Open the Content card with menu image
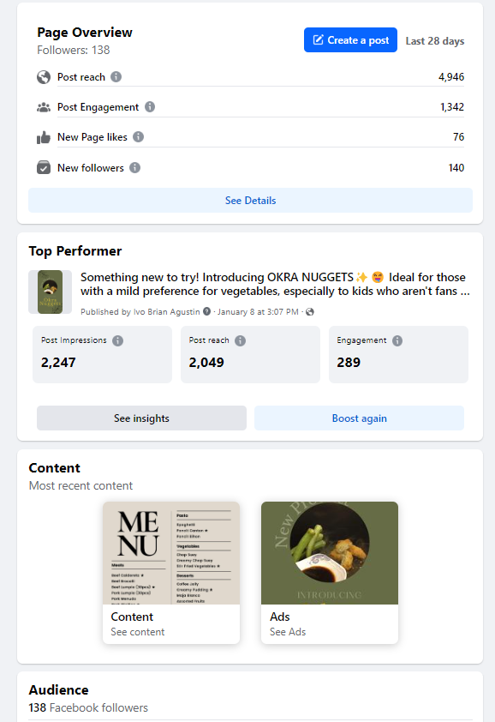This screenshot has height=722, width=495. tap(171, 572)
